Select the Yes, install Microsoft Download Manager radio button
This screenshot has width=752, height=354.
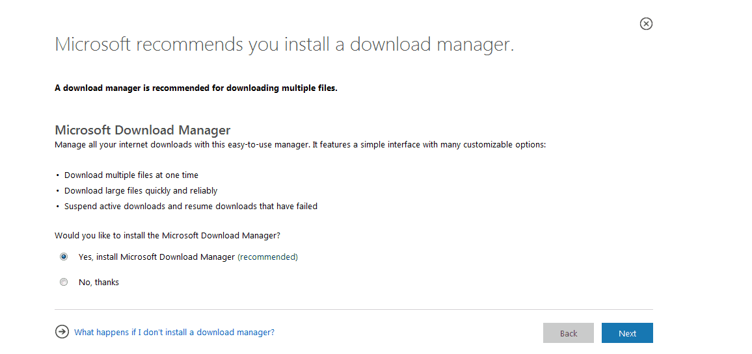[64, 257]
